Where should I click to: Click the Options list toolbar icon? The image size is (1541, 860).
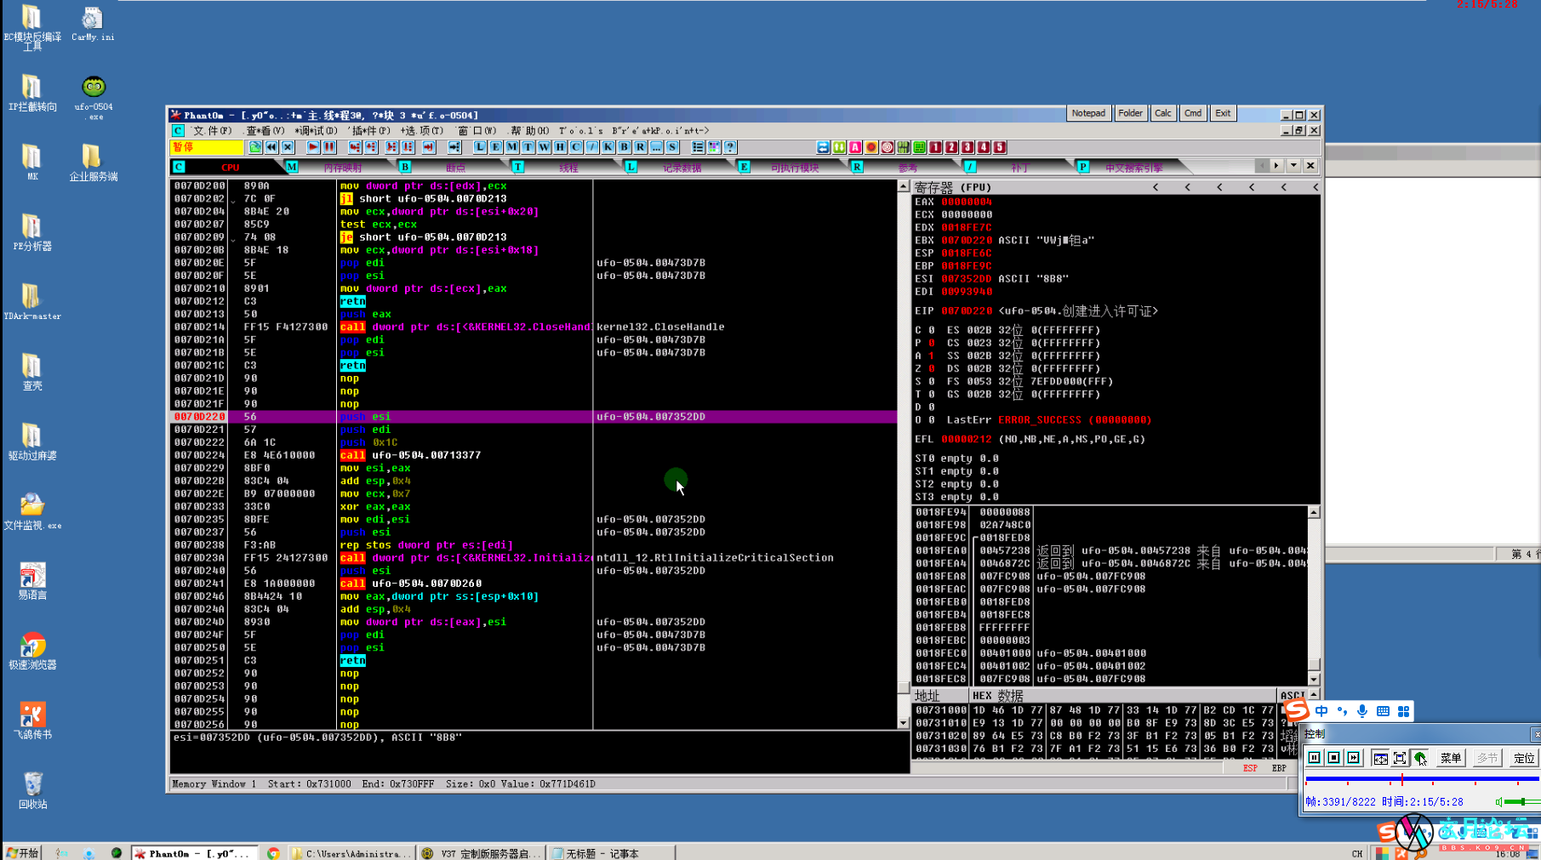[698, 147]
